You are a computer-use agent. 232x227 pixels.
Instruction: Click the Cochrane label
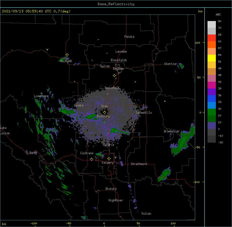(87, 153)
